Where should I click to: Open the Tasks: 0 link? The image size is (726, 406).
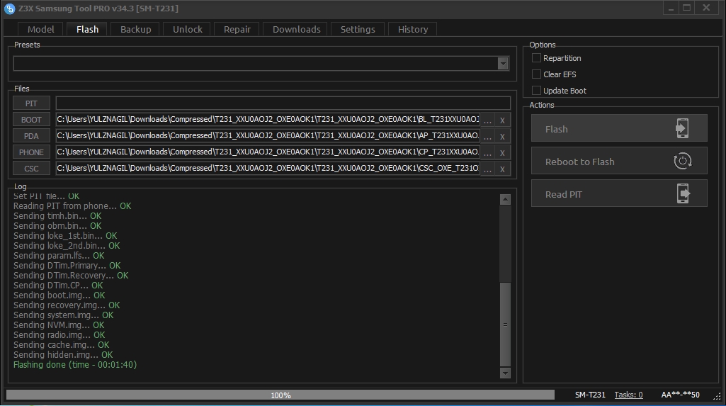628,395
